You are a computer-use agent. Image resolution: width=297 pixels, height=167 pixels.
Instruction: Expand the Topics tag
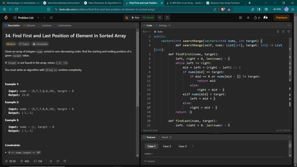pos(24,44)
